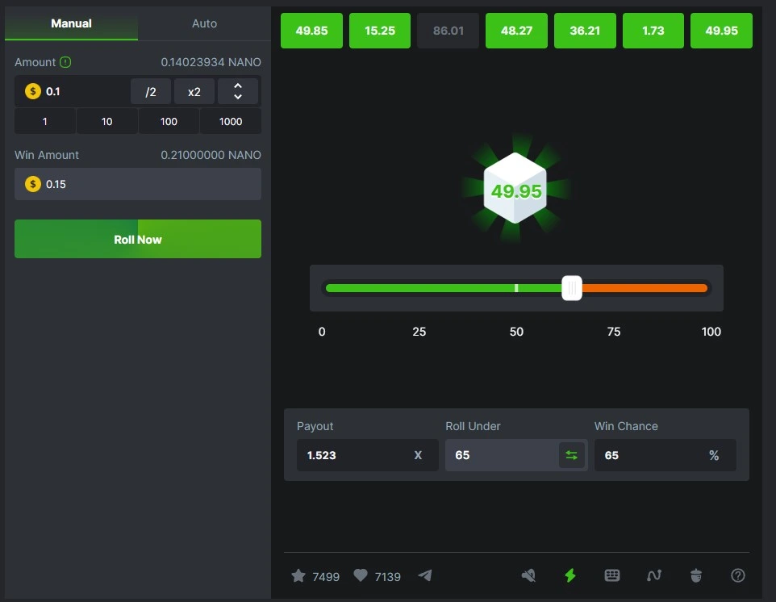Open roll history result 36.21

click(585, 31)
